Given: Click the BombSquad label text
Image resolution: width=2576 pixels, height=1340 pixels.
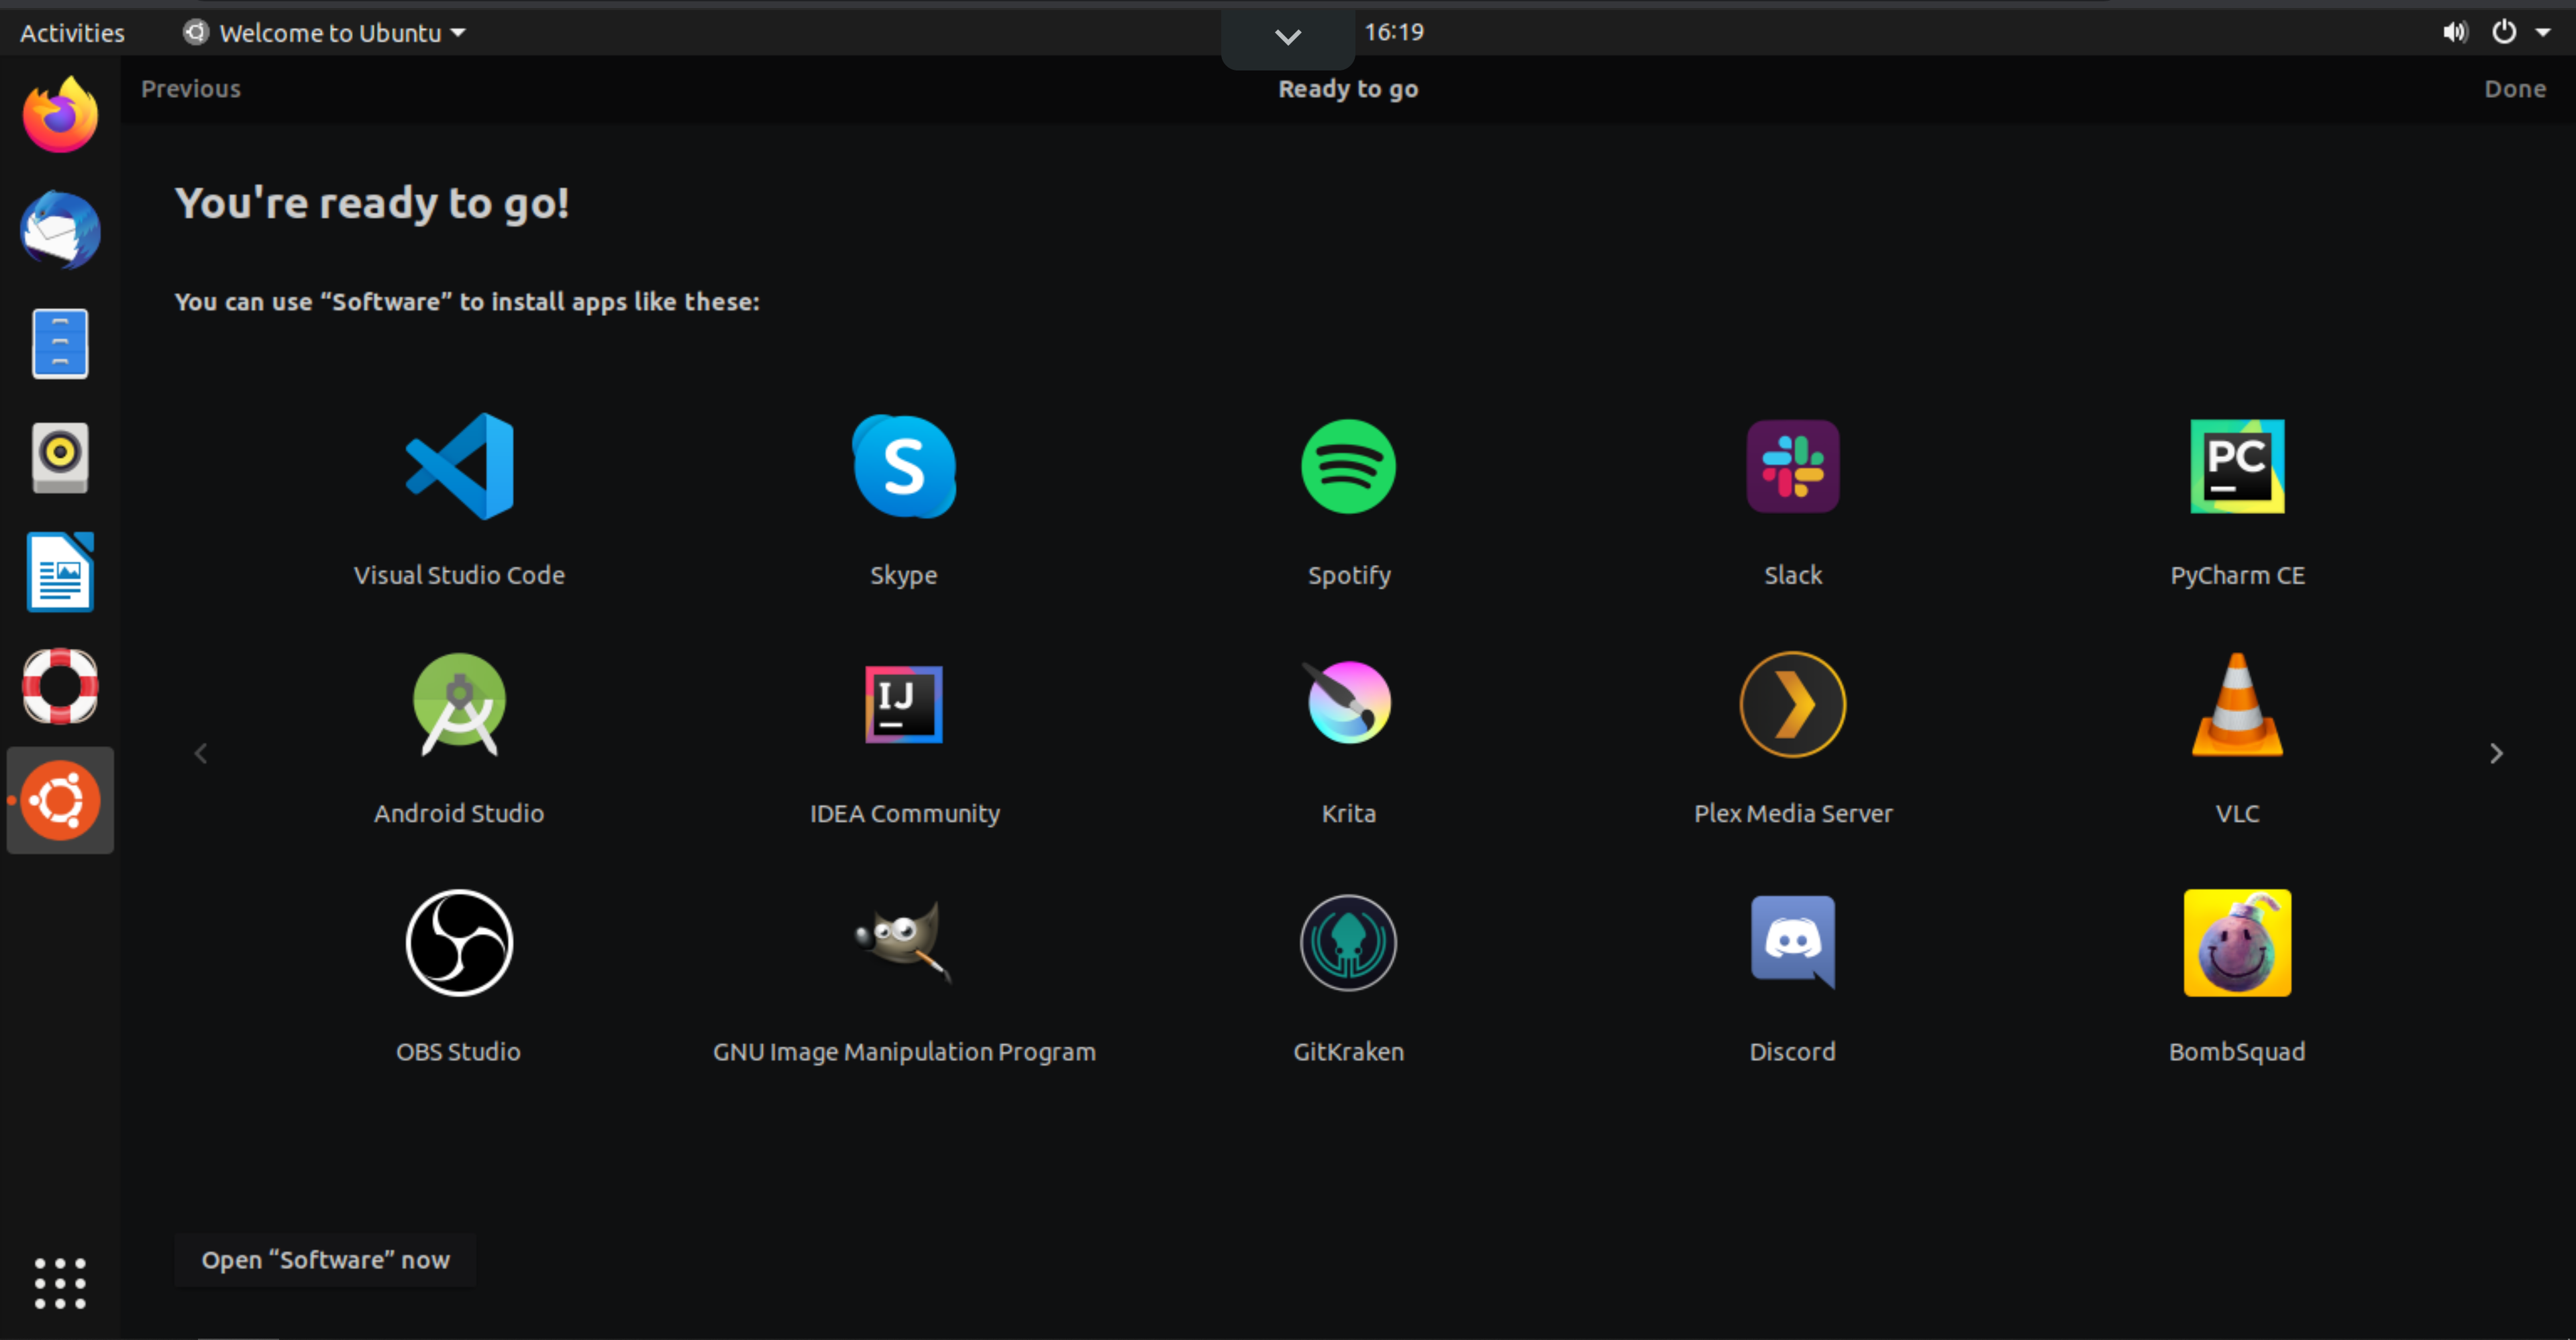Looking at the screenshot, I should click(x=2237, y=1052).
